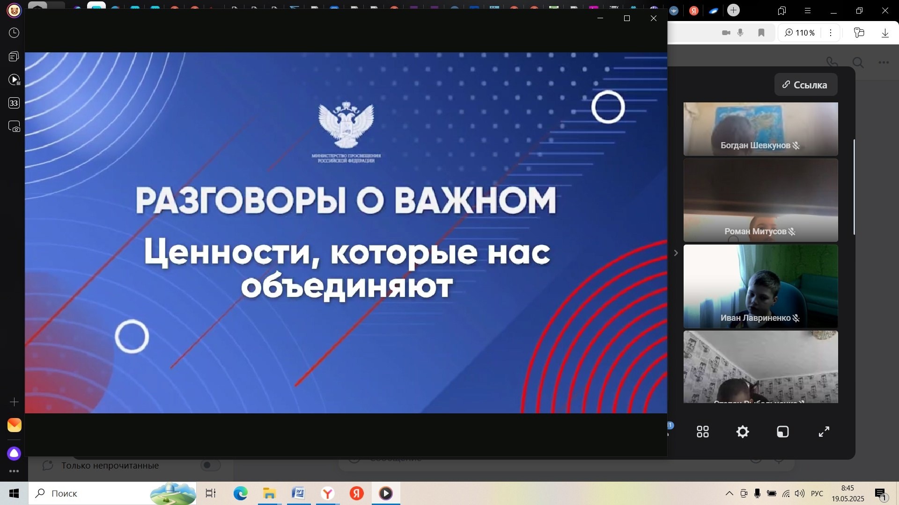This screenshot has width=899, height=505.
Task: Launch Microsoft Edge from the taskbar
Action: tap(240, 493)
